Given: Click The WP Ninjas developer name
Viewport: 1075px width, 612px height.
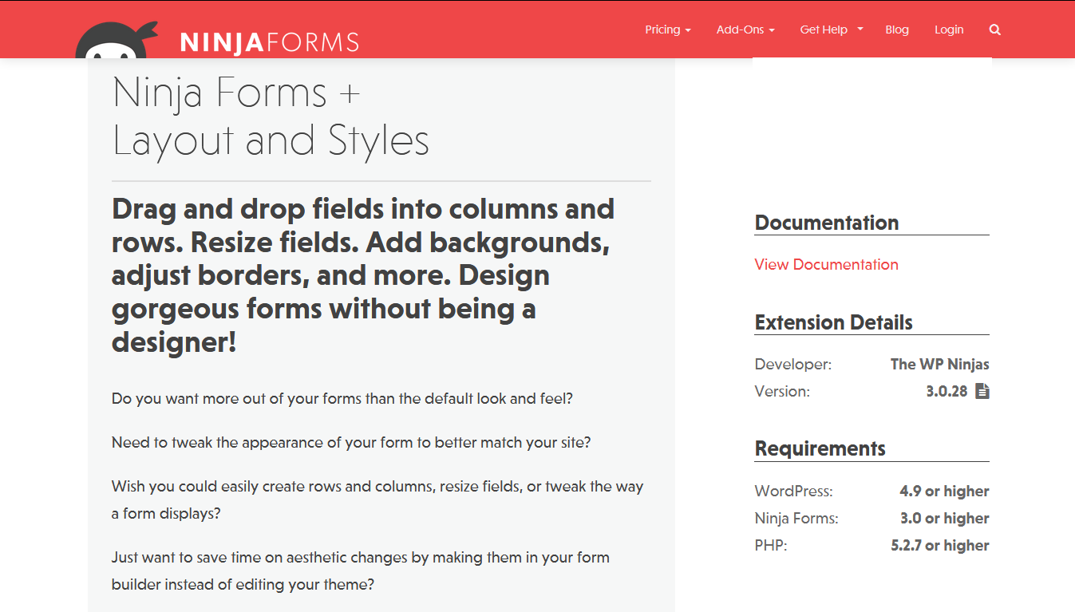Looking at the screenshot, I should (939, 364).
